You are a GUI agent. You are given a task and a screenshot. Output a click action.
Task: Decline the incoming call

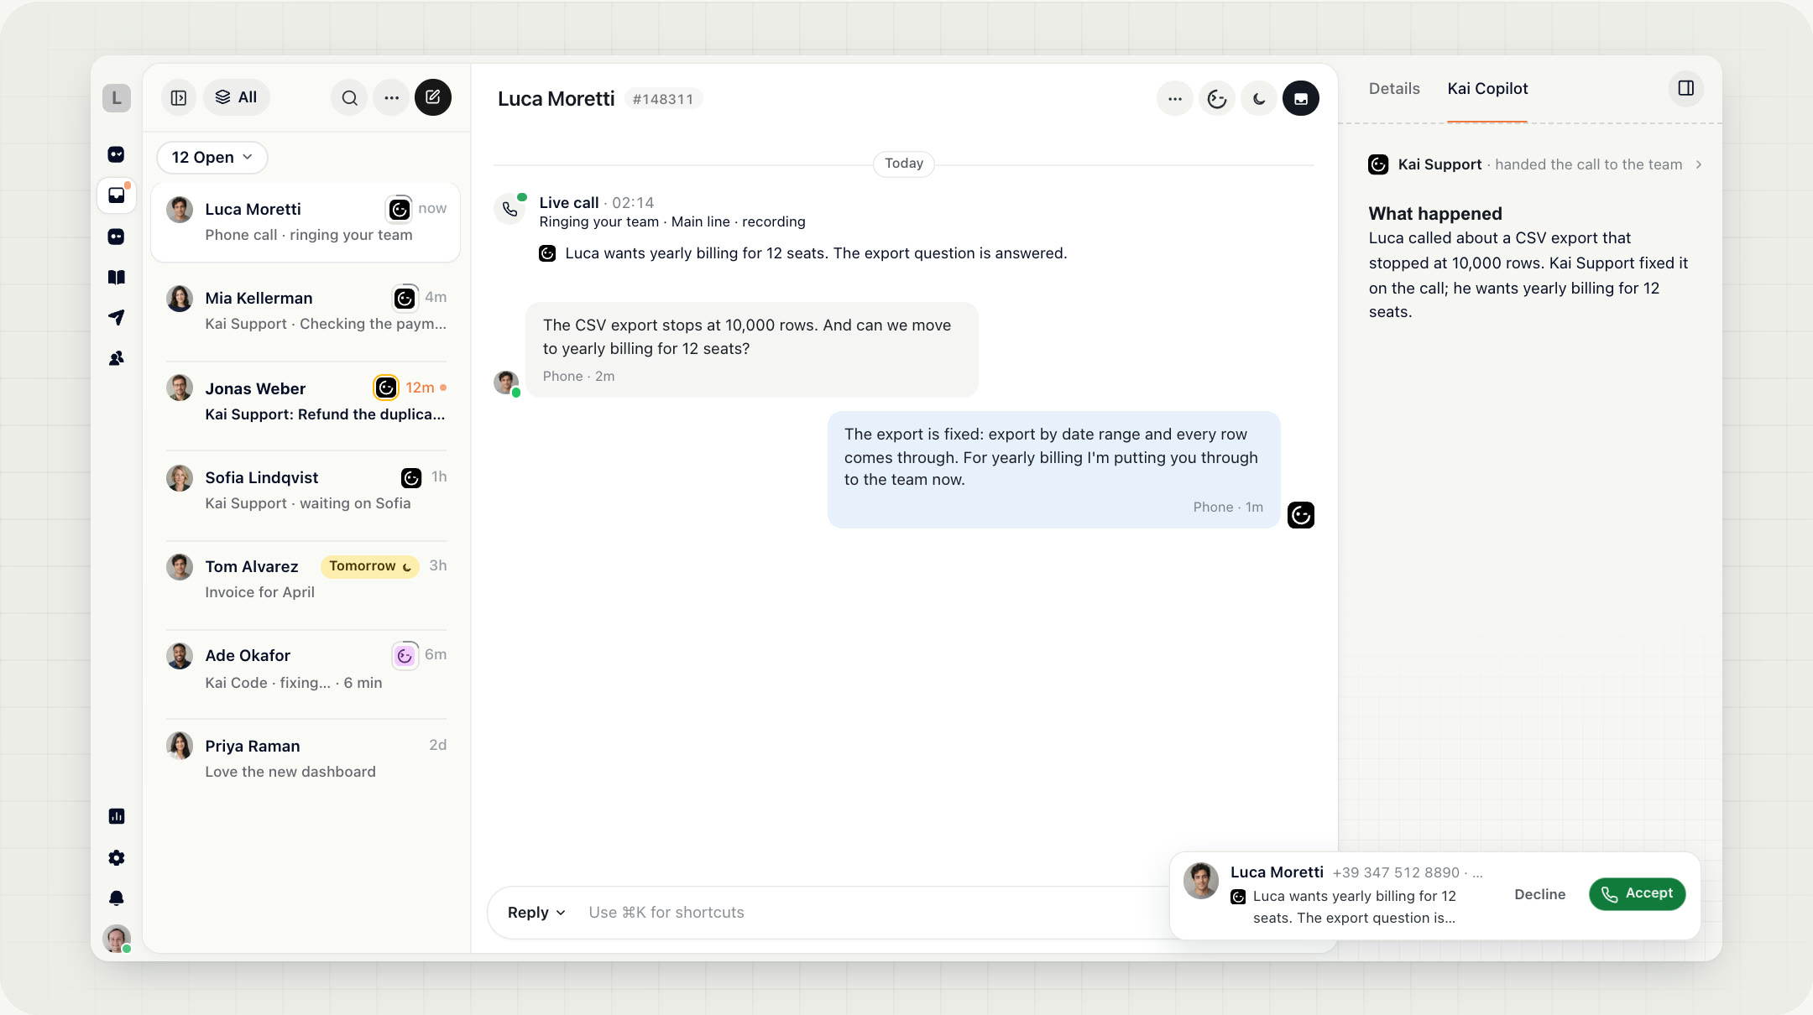click(x=1539, y=894)
